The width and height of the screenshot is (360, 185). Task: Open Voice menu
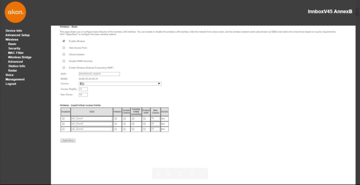click(x=9, y=75)
